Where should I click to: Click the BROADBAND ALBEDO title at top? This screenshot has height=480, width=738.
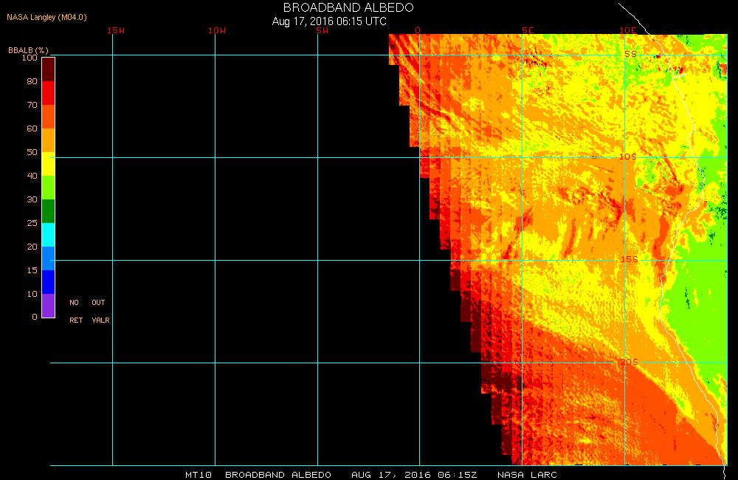[348, 7]
